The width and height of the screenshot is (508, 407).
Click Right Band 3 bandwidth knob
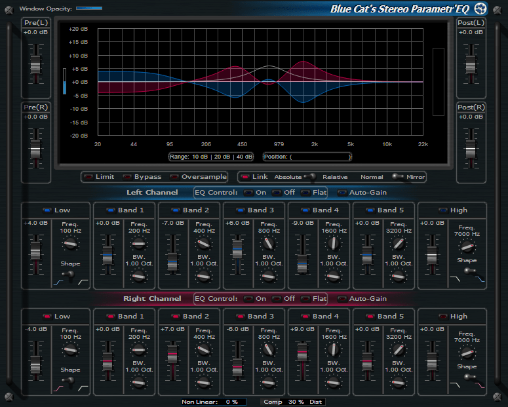(268, 383)
